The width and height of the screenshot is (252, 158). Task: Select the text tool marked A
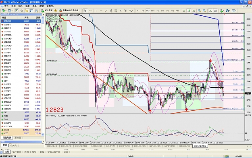pyautogui.click(x=121, y=11)
